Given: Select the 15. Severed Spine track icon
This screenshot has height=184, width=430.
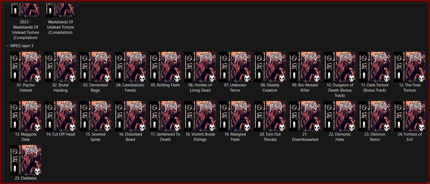Looking at the screenshot, I should coord(95,116).
